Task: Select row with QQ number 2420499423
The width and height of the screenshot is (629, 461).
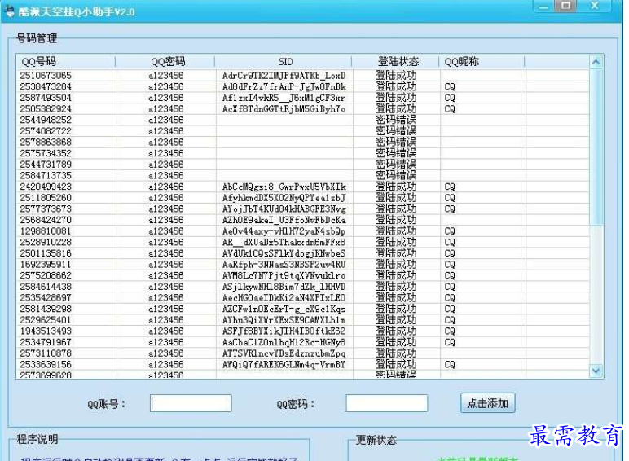Action: pos(303,187)
